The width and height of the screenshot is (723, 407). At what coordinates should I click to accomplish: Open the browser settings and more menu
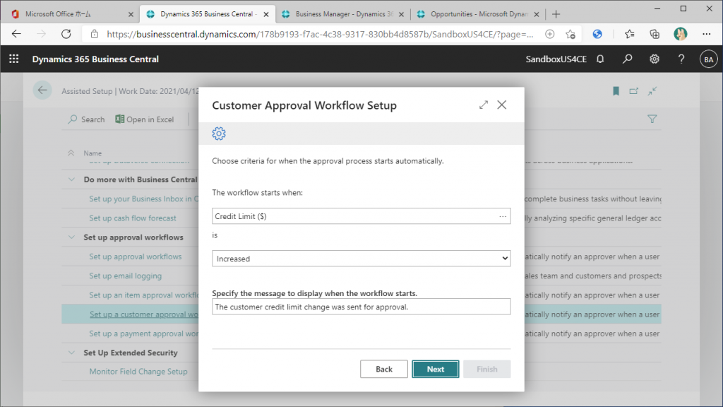(x=706, y=34)
